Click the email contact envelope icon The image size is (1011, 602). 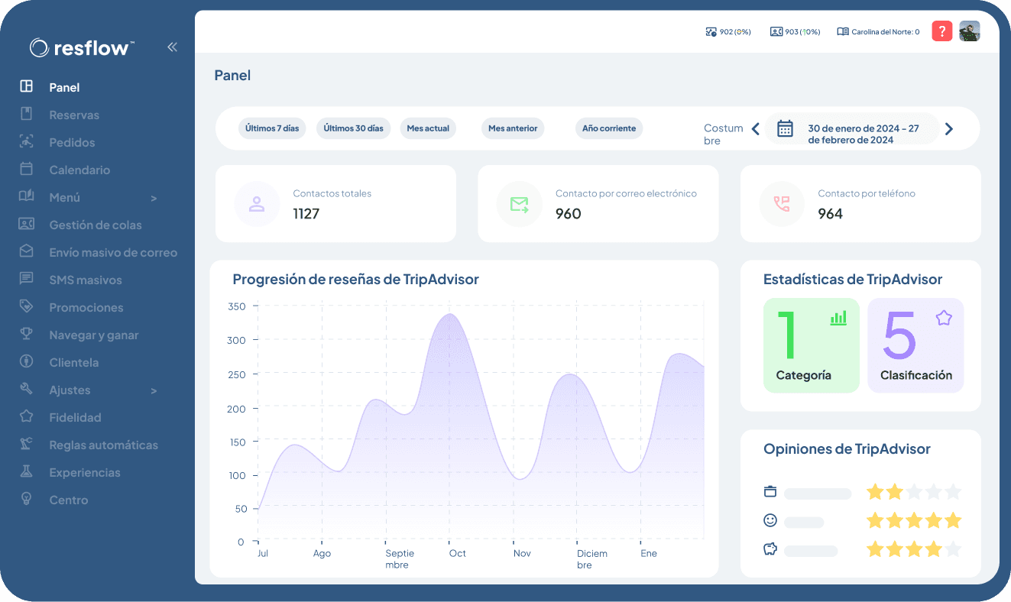520,204
